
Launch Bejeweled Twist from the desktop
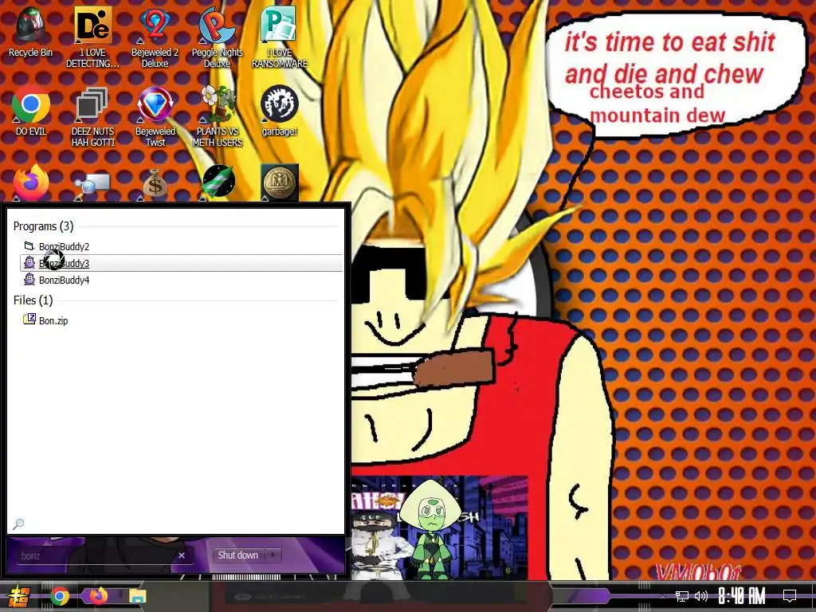pyautogui.click(x=155, y=116)
